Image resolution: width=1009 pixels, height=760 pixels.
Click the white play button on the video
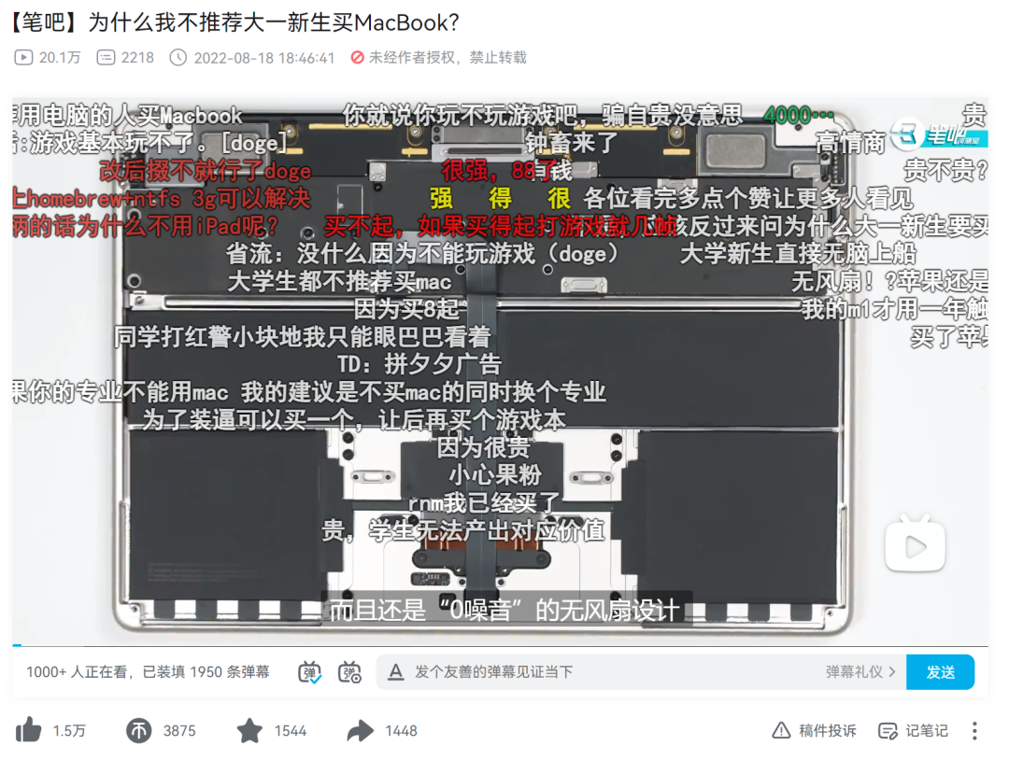coord(915,545)
